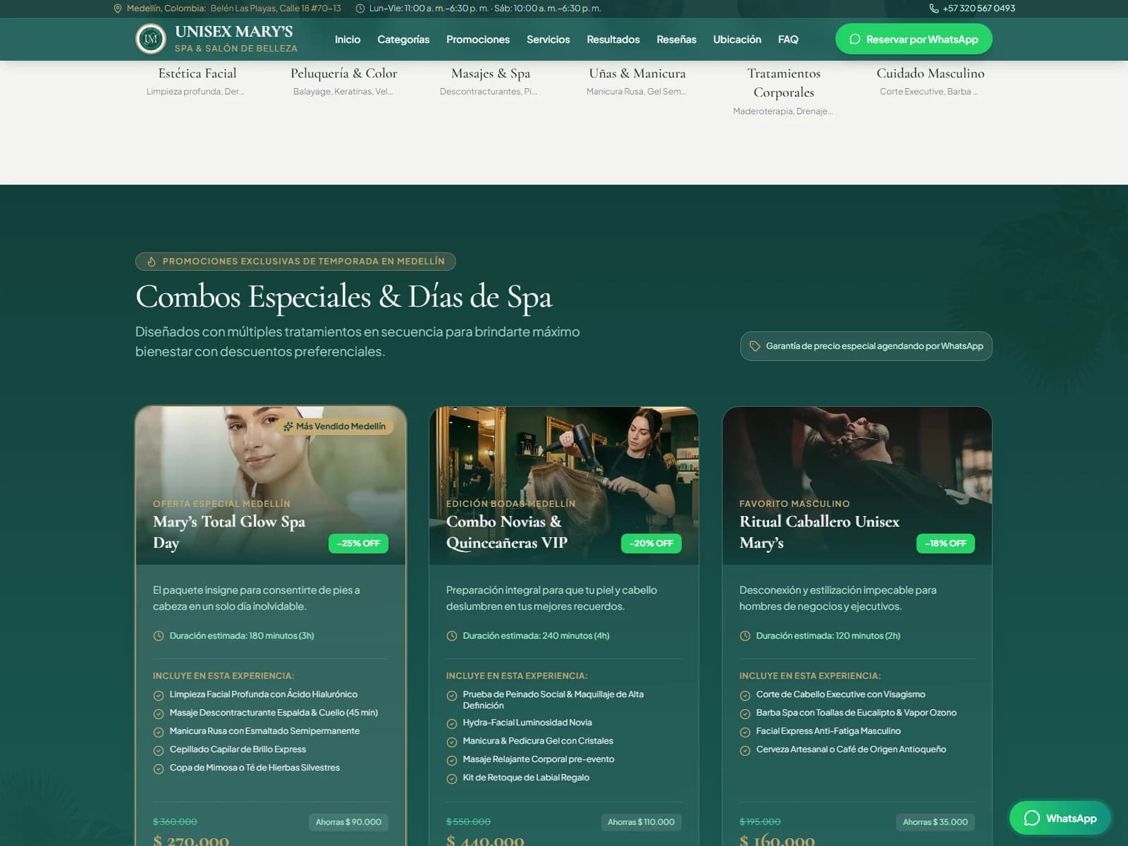Click check icon beside Facial Express Anti-Fatiga

pos(745,732)
